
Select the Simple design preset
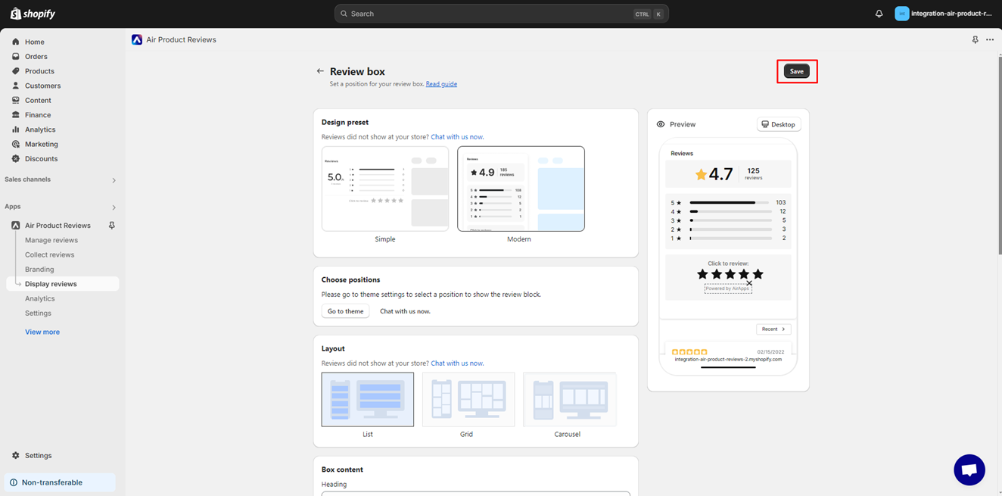[x=385, y=189]
